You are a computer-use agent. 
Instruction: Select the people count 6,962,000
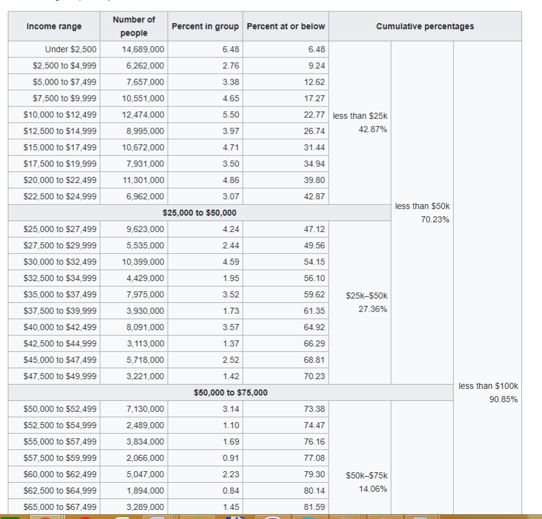click(x=145, y=196)
